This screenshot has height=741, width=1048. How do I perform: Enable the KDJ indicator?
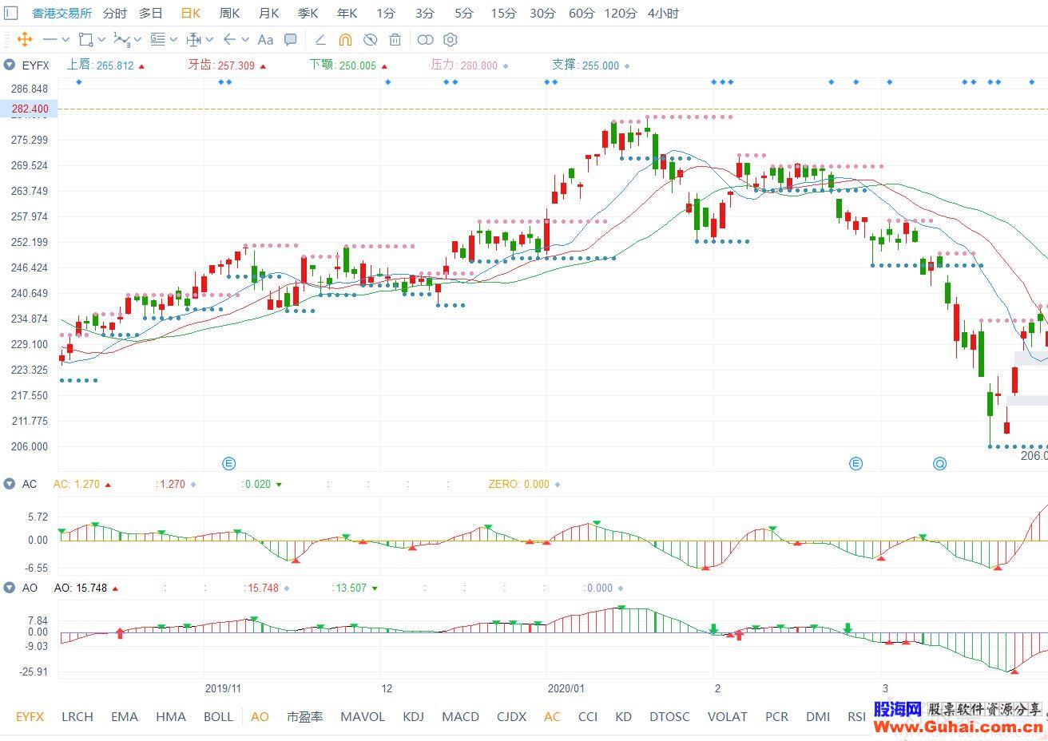413,716
